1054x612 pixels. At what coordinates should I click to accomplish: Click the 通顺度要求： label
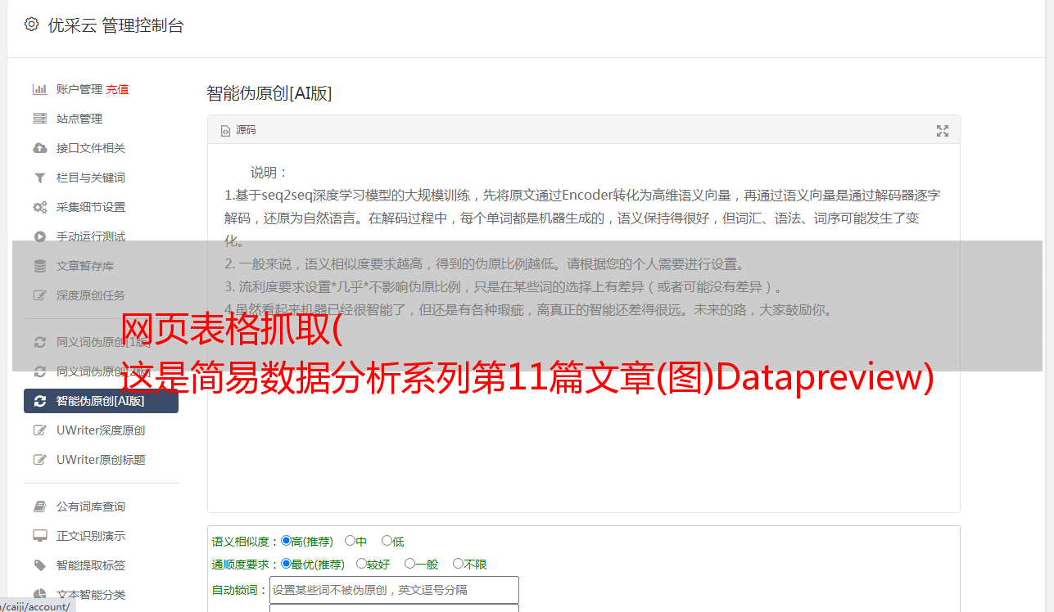[246, 565]
